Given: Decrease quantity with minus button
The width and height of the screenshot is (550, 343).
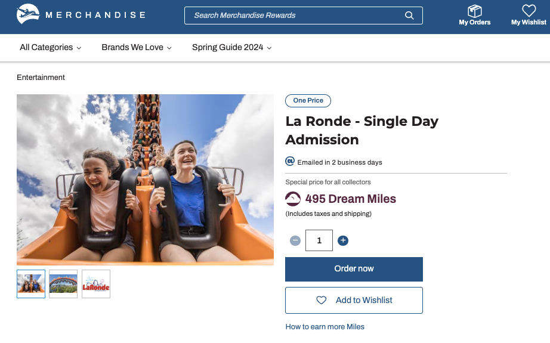Looking at the screenshot, I should click(x=295, y=240).
